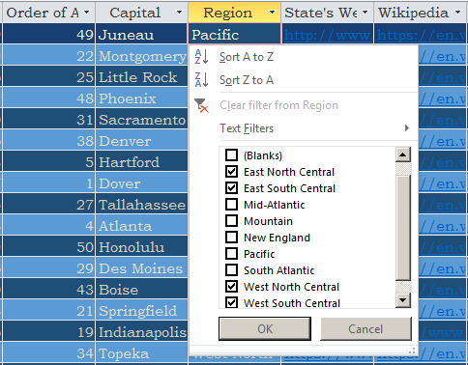Image resolution: width=468 pixels, height=365 pixels.
Task: Click the Dover capital cell
Action: 141,182
